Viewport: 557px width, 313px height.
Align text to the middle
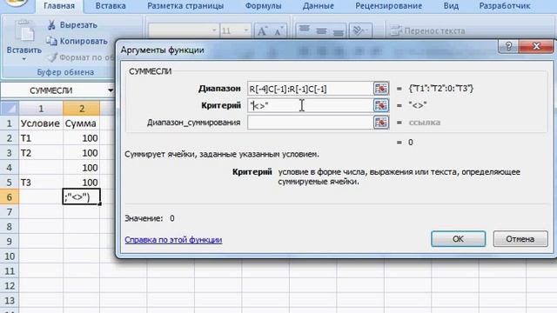(x=321, y=30)
